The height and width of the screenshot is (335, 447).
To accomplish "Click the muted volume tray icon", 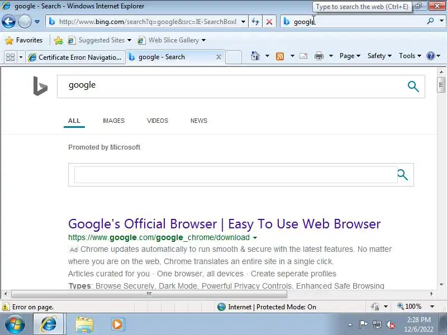I will [390, 324].
